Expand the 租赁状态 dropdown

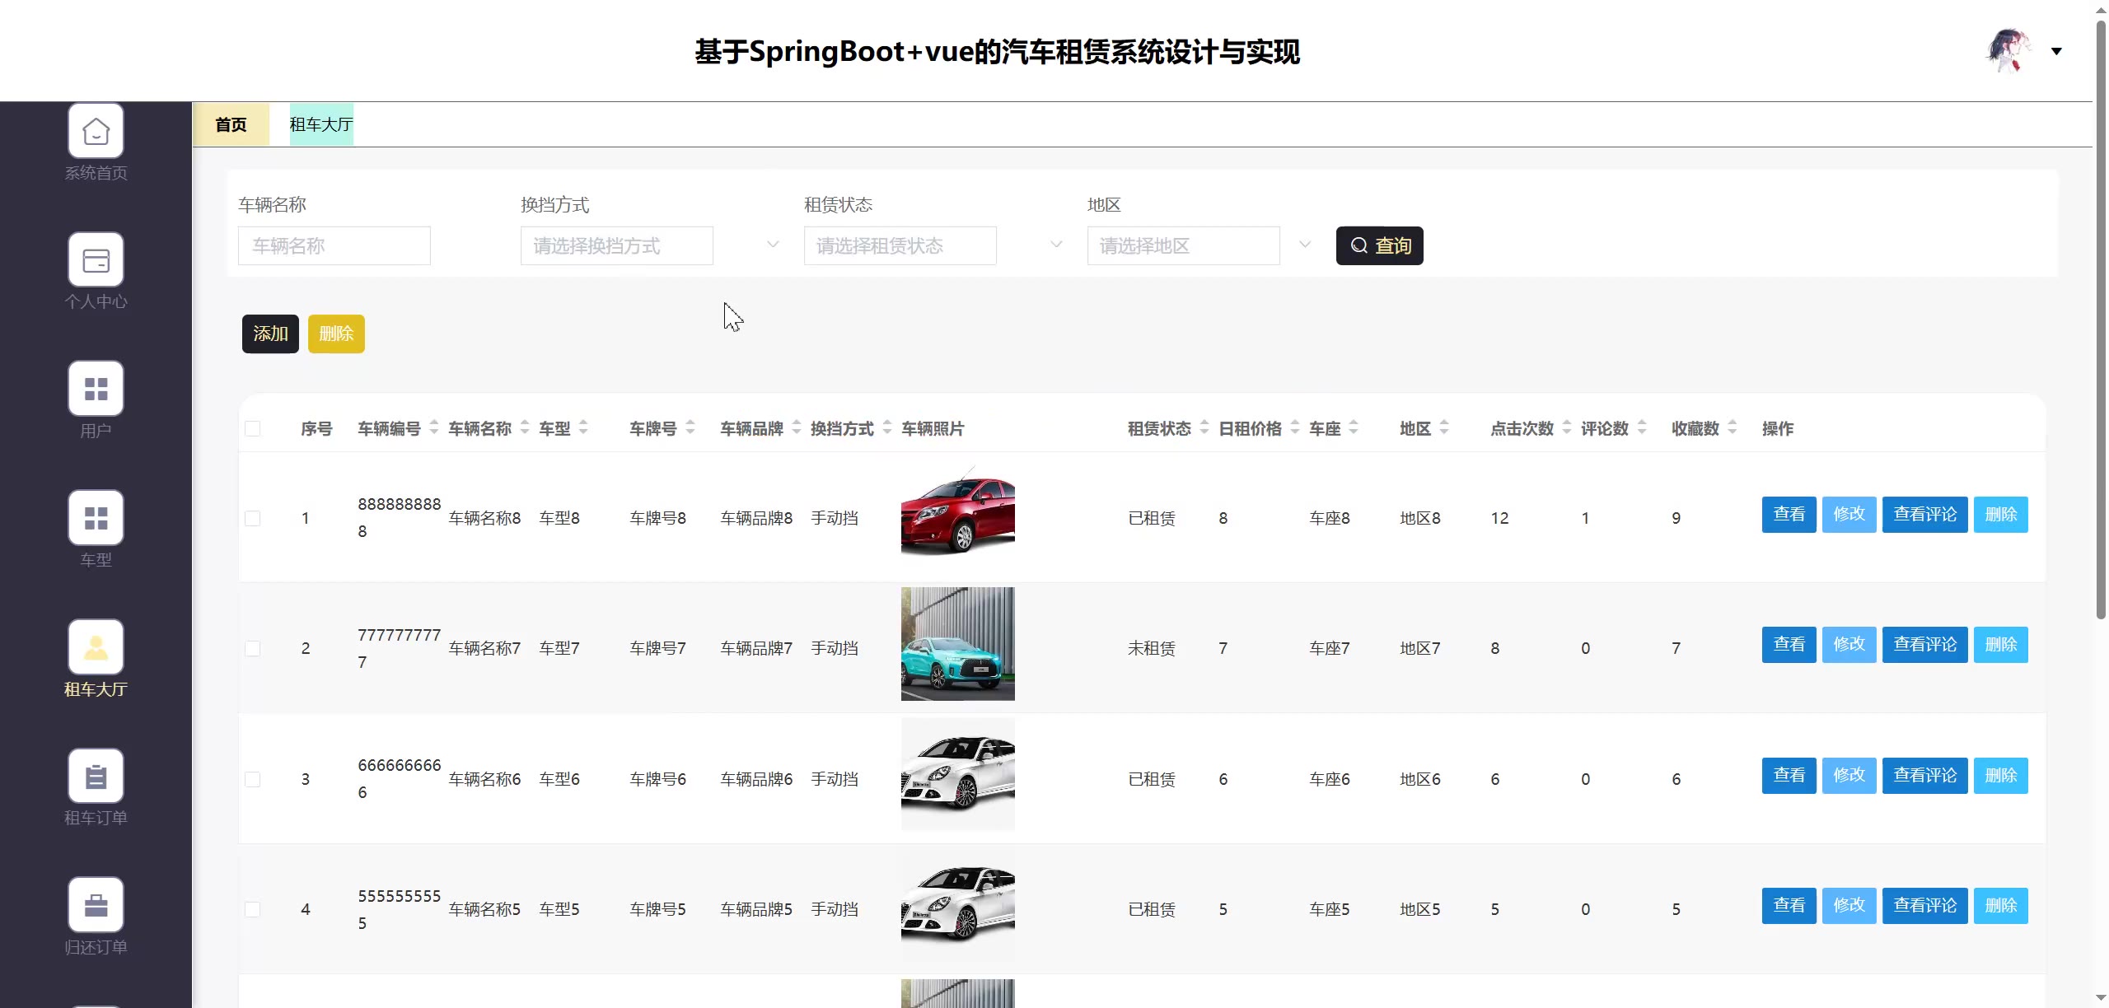click(x=900, y=245)
